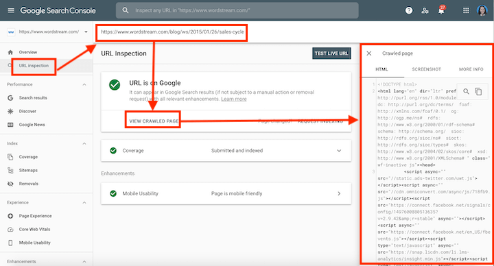Click 'URL is on Google' heading
The image size is (494, 266).
155,83
